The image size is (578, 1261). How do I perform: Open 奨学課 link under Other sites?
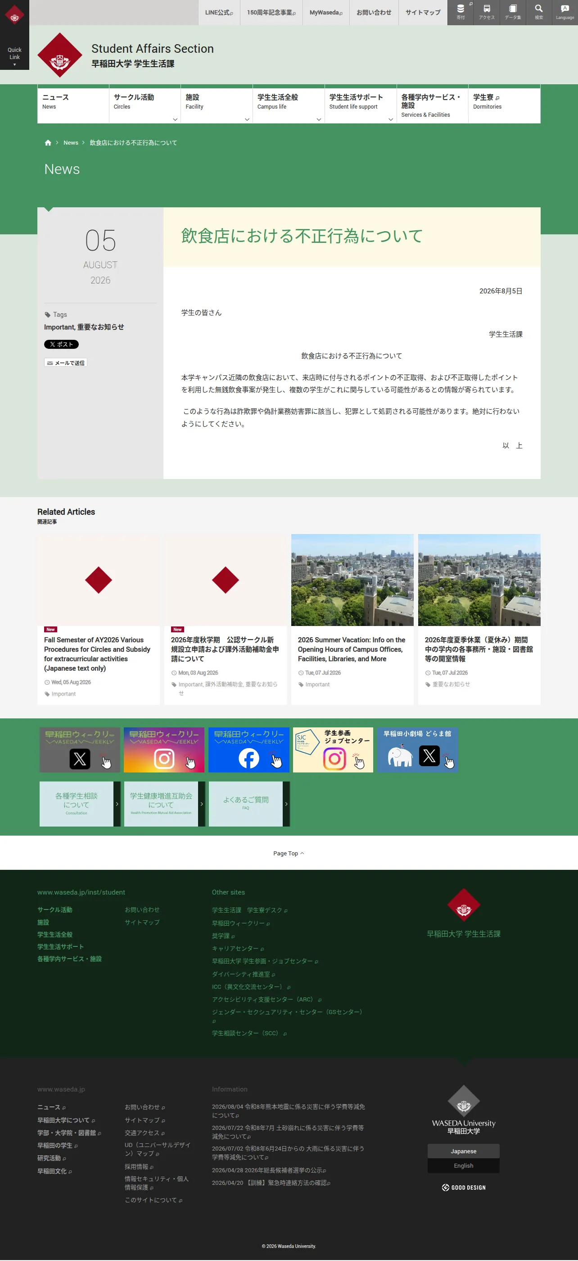223,936
